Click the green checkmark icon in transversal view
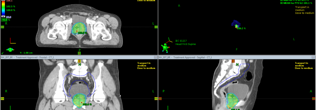Image resolution: width=316 pixels, height=110 pixels. pyautogui.click(x=2, y=53)
